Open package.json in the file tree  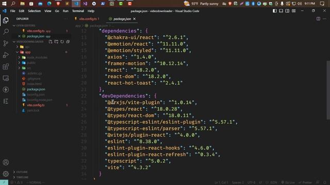pos(36,89)
